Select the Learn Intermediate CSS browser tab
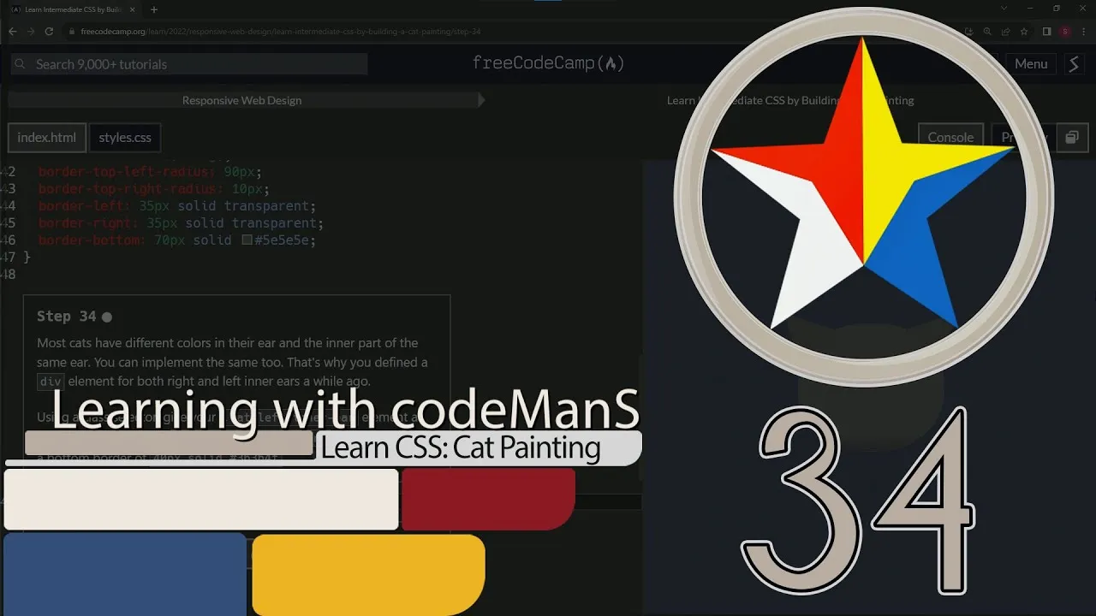The width and height of the screenshot is (1096, 616). tap(73, 9)
